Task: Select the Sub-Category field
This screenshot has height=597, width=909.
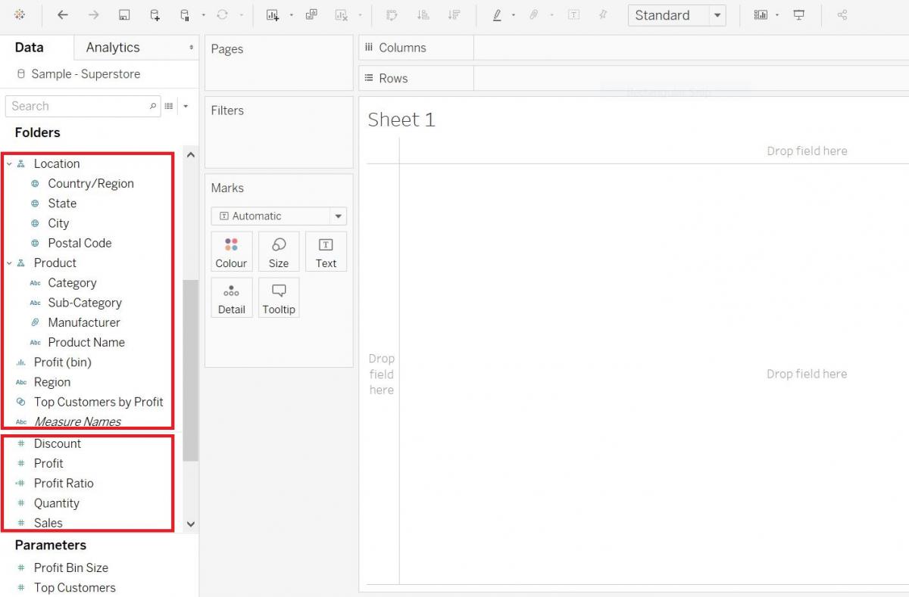Action: [x=84, y=303]
